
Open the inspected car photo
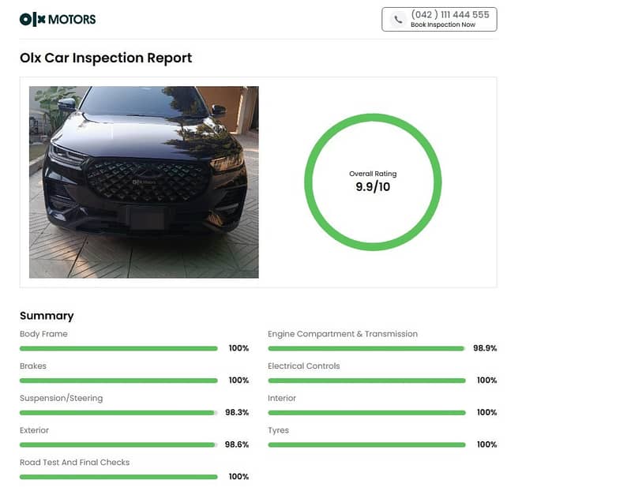(x=144, y=182)
